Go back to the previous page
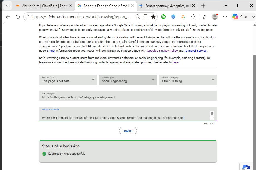256x170 pixels. point(8,17)
